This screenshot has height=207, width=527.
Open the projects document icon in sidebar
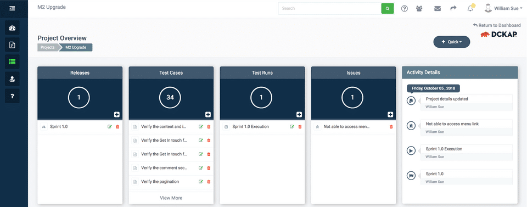click(12, 44)
